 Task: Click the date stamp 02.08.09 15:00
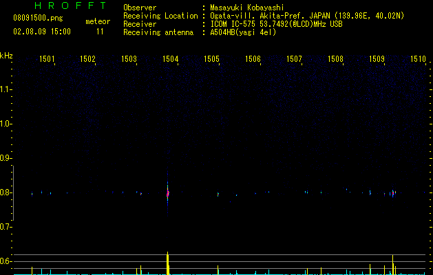(x=42, y=32)
